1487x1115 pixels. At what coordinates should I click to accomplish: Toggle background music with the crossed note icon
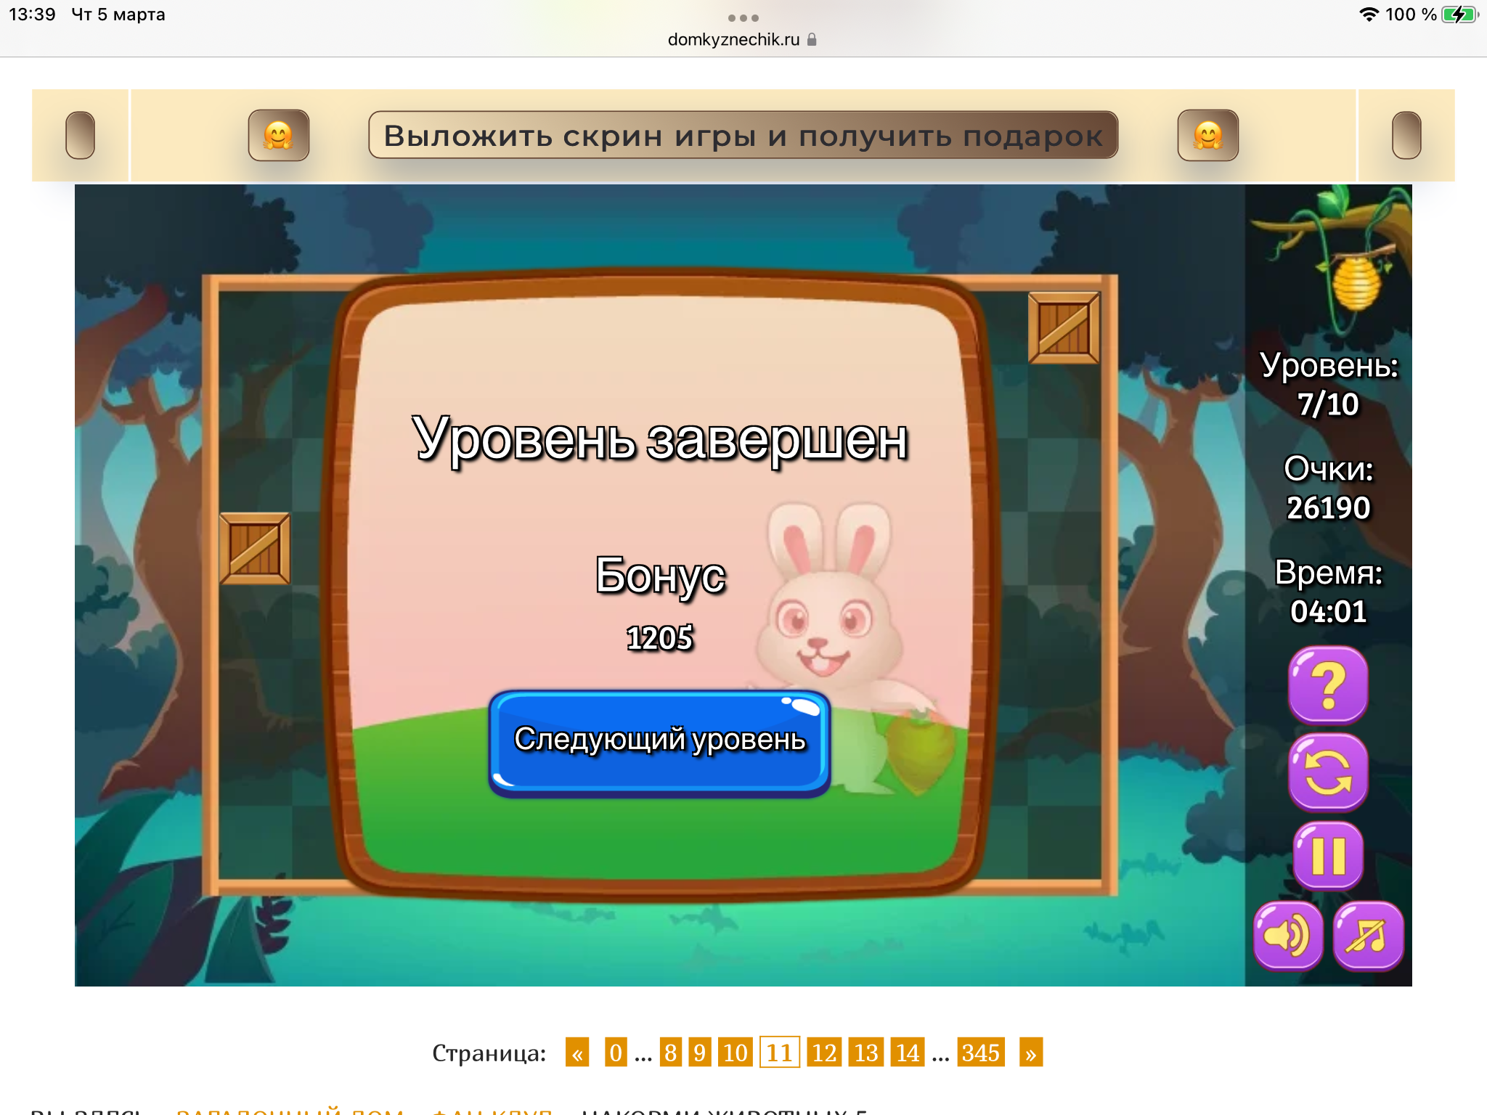point(1368,935)
